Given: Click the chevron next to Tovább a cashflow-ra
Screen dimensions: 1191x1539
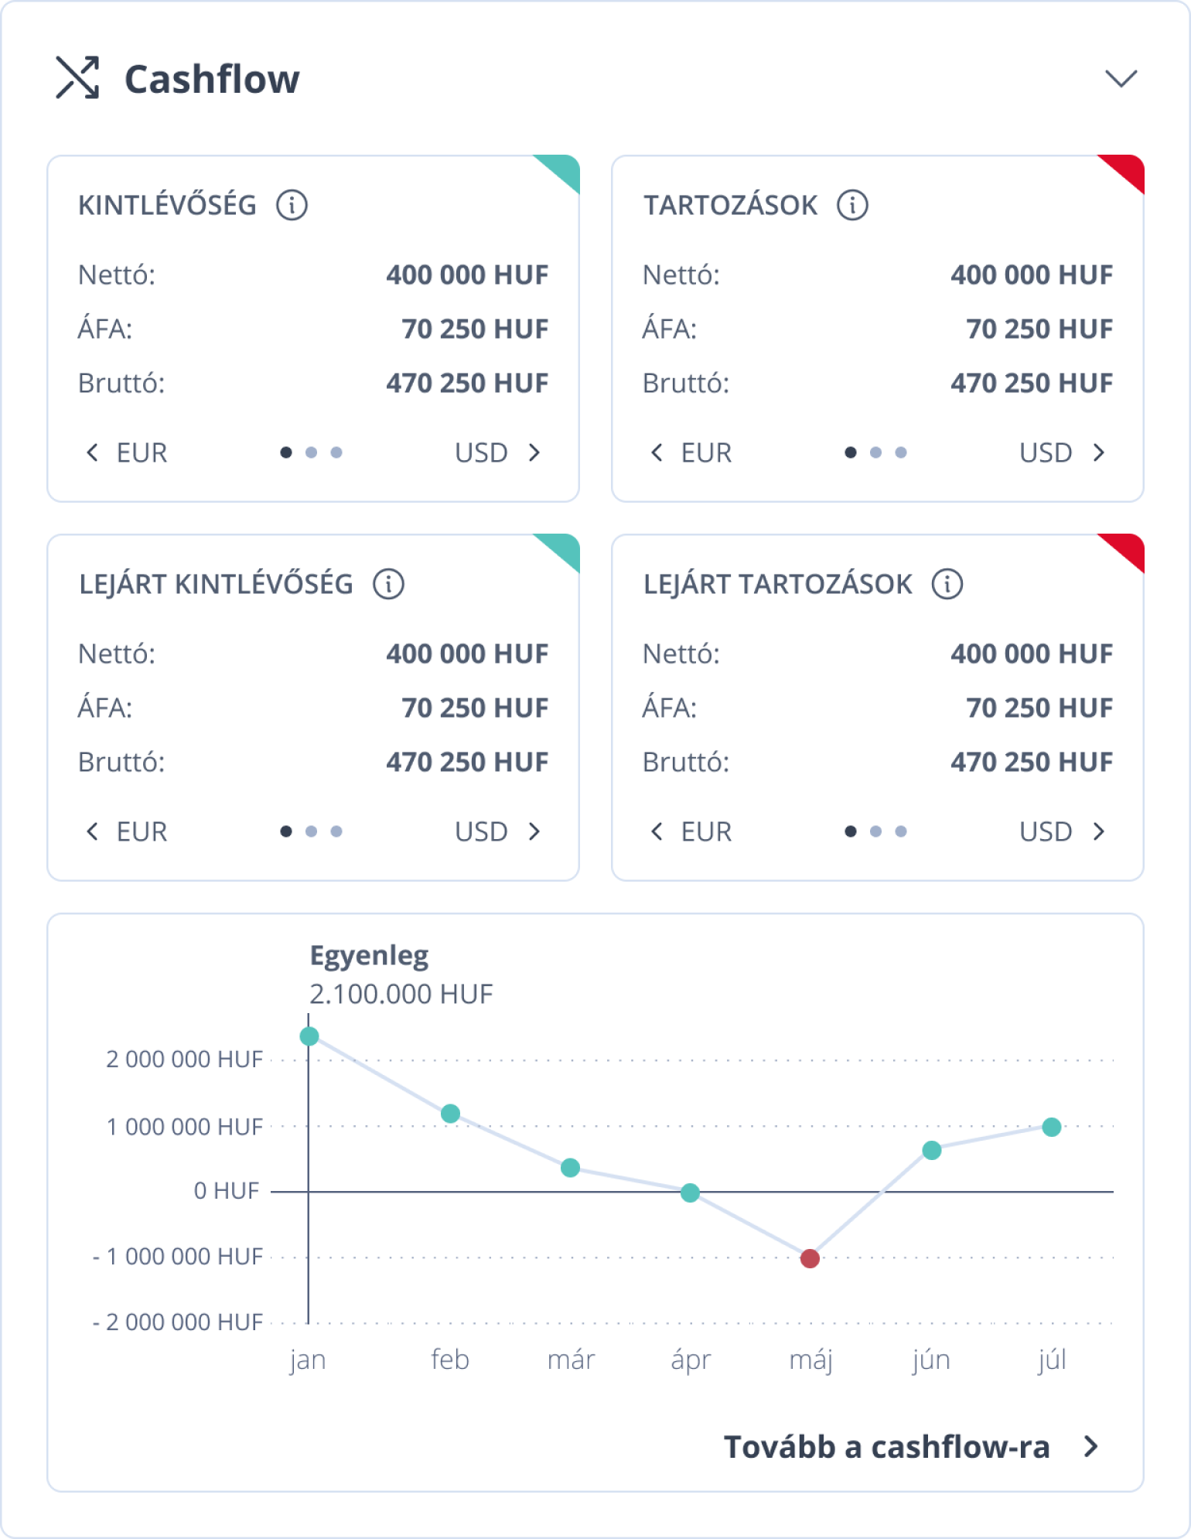Looking at the screenshot, I should [x=1091, y=1446].
